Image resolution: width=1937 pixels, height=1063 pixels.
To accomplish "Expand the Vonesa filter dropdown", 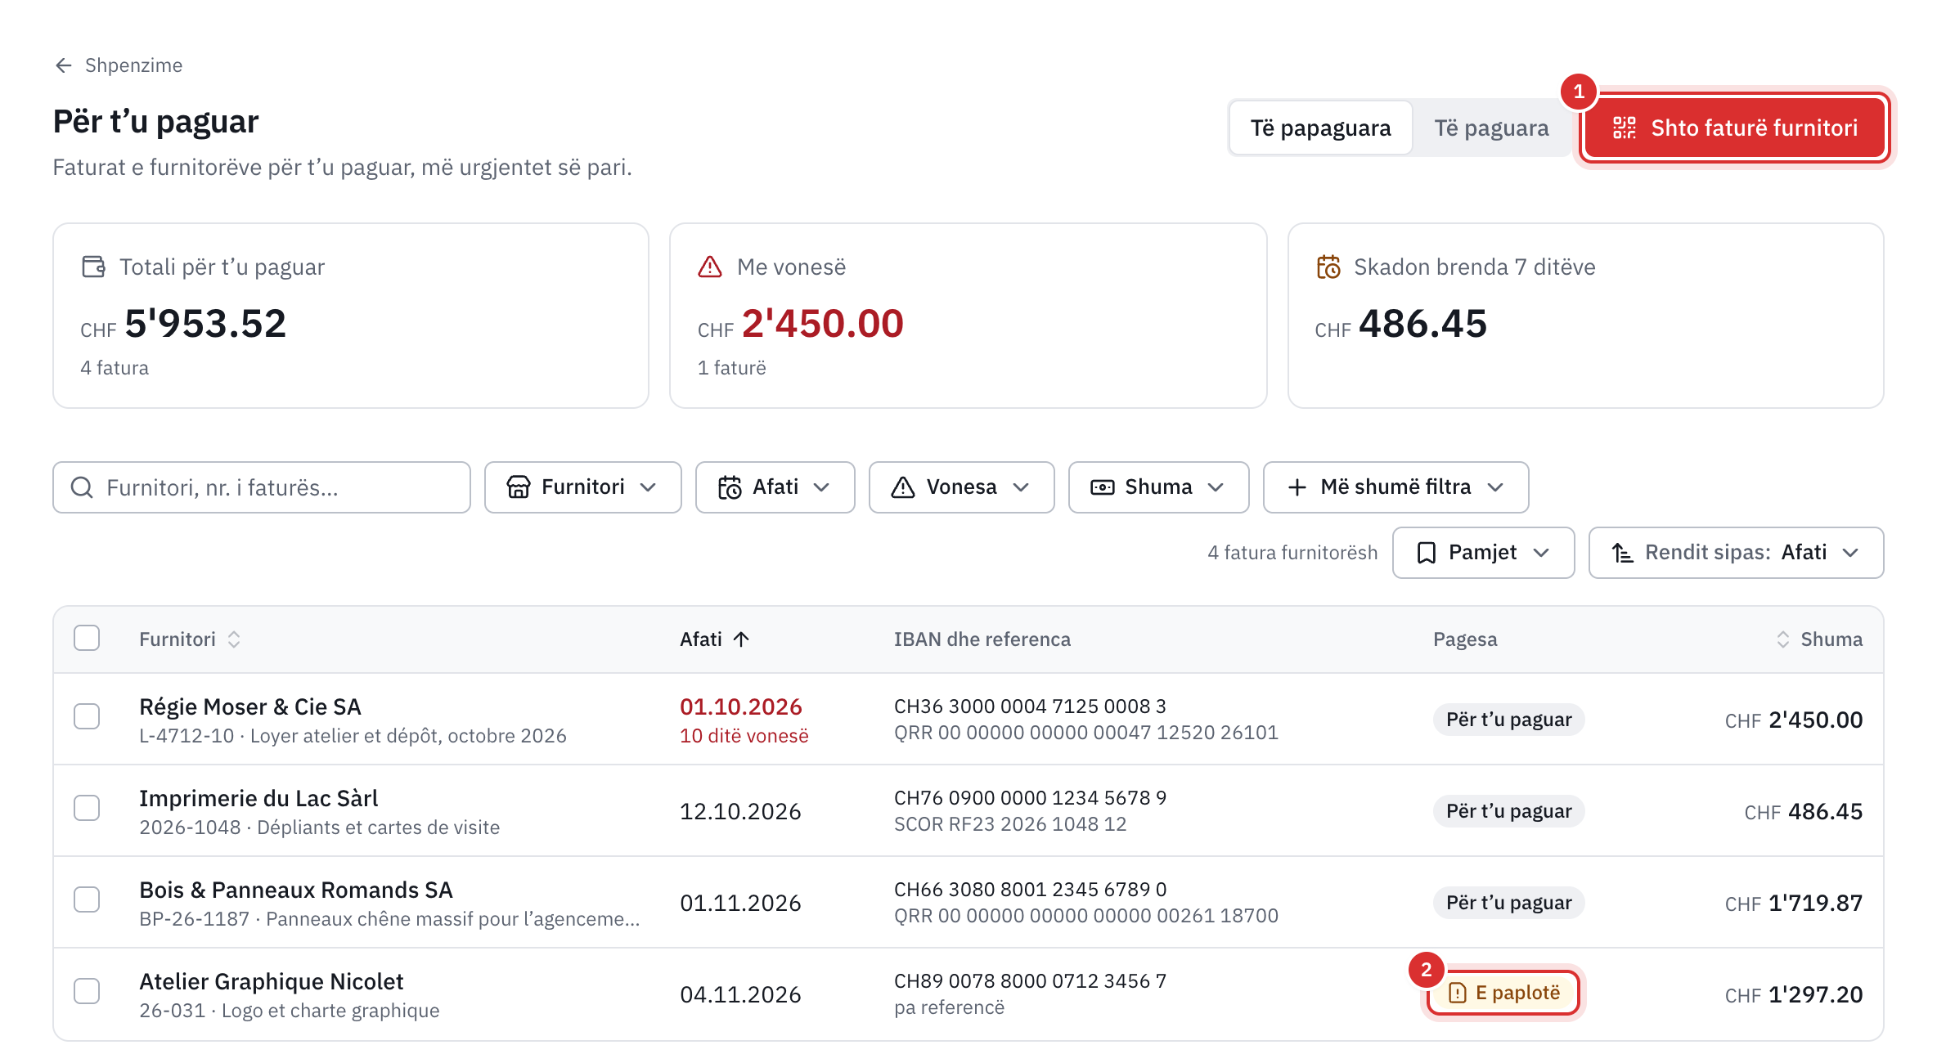I will pyautogui.click(x=961, y=487).
